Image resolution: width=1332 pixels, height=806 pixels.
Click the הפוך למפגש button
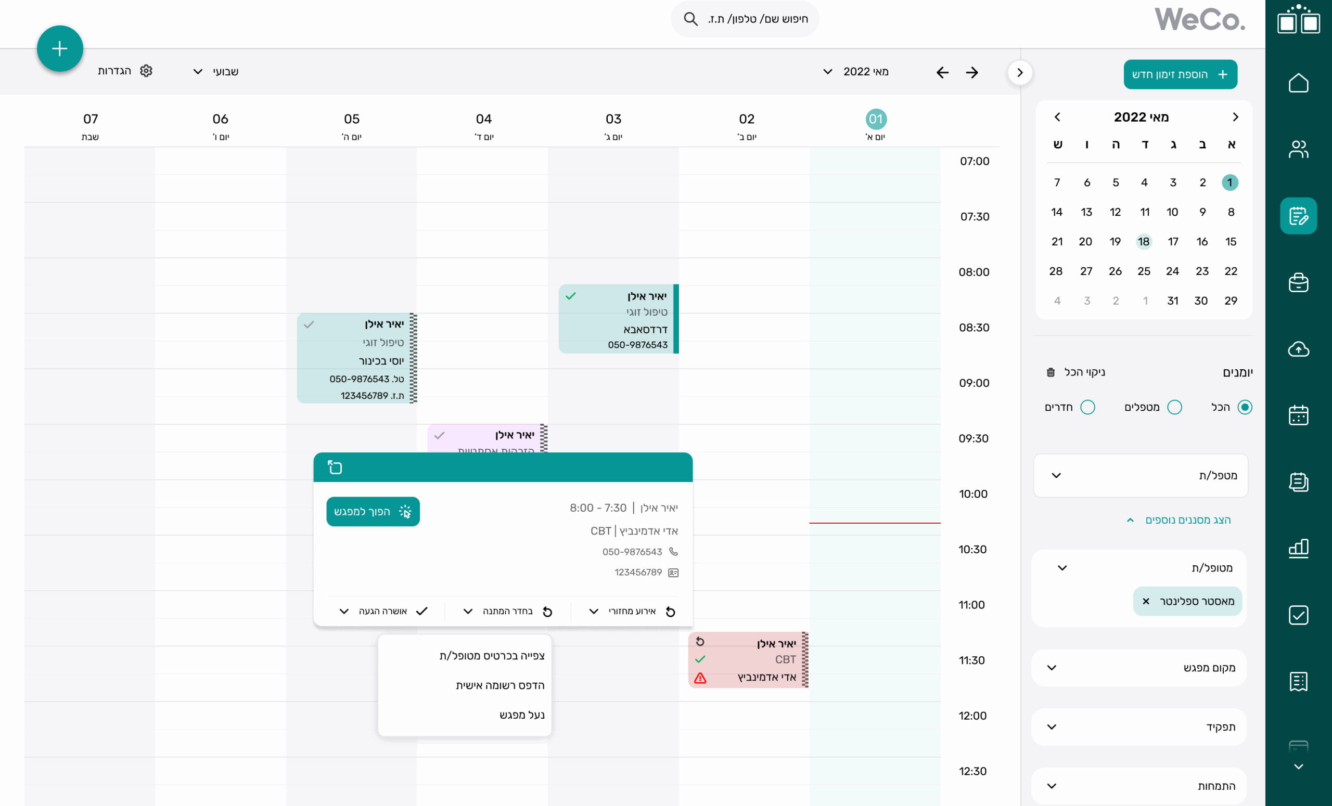click(x=373, y=511)
